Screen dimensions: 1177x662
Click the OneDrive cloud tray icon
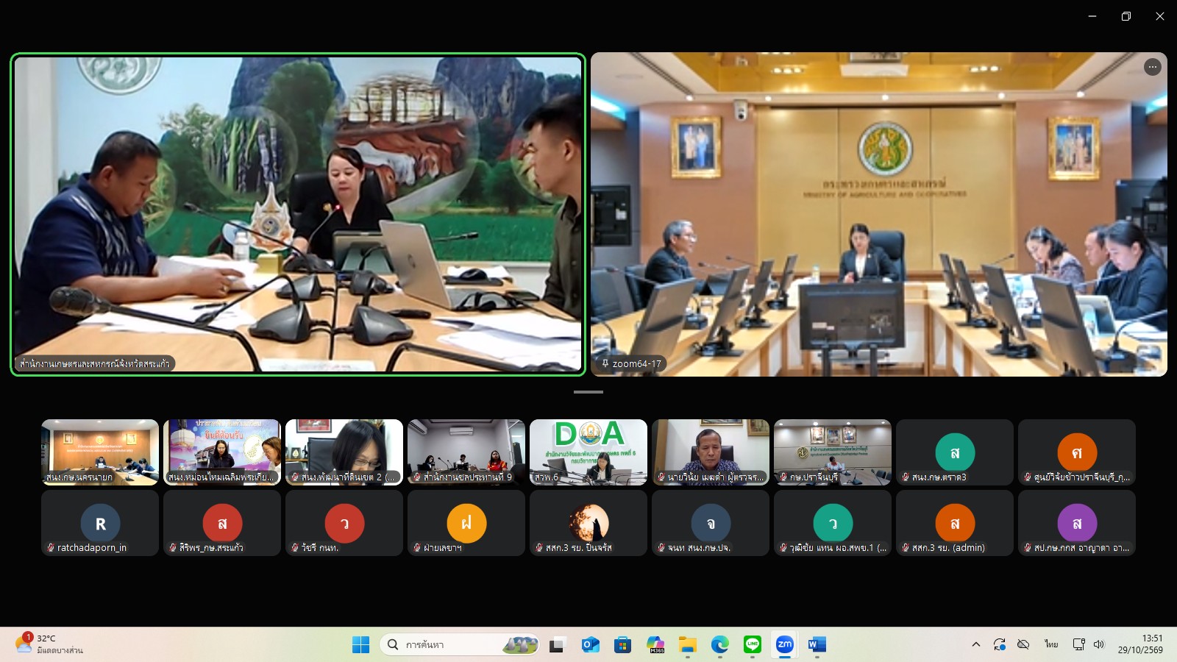tap(1023, 644)
